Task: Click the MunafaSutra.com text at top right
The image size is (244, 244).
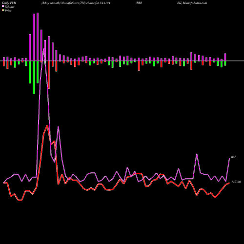Action: 195,3
